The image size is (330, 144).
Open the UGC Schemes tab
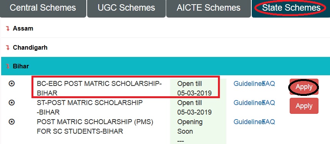coord(126,8)
